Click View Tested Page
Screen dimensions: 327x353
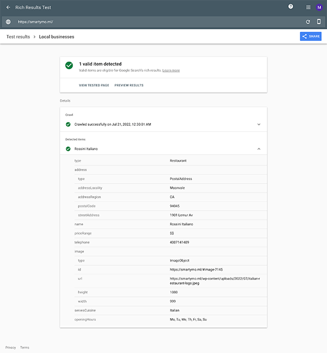tap(94, 86)
